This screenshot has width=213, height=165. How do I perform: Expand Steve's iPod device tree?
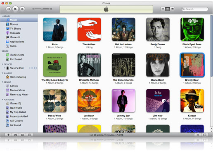pyautogui.click(x=5, y=68)
